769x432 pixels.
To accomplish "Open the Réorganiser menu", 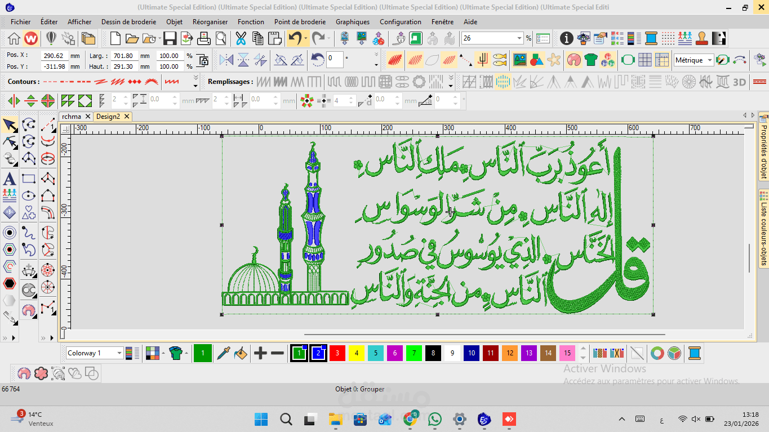I will pos(210,22).
